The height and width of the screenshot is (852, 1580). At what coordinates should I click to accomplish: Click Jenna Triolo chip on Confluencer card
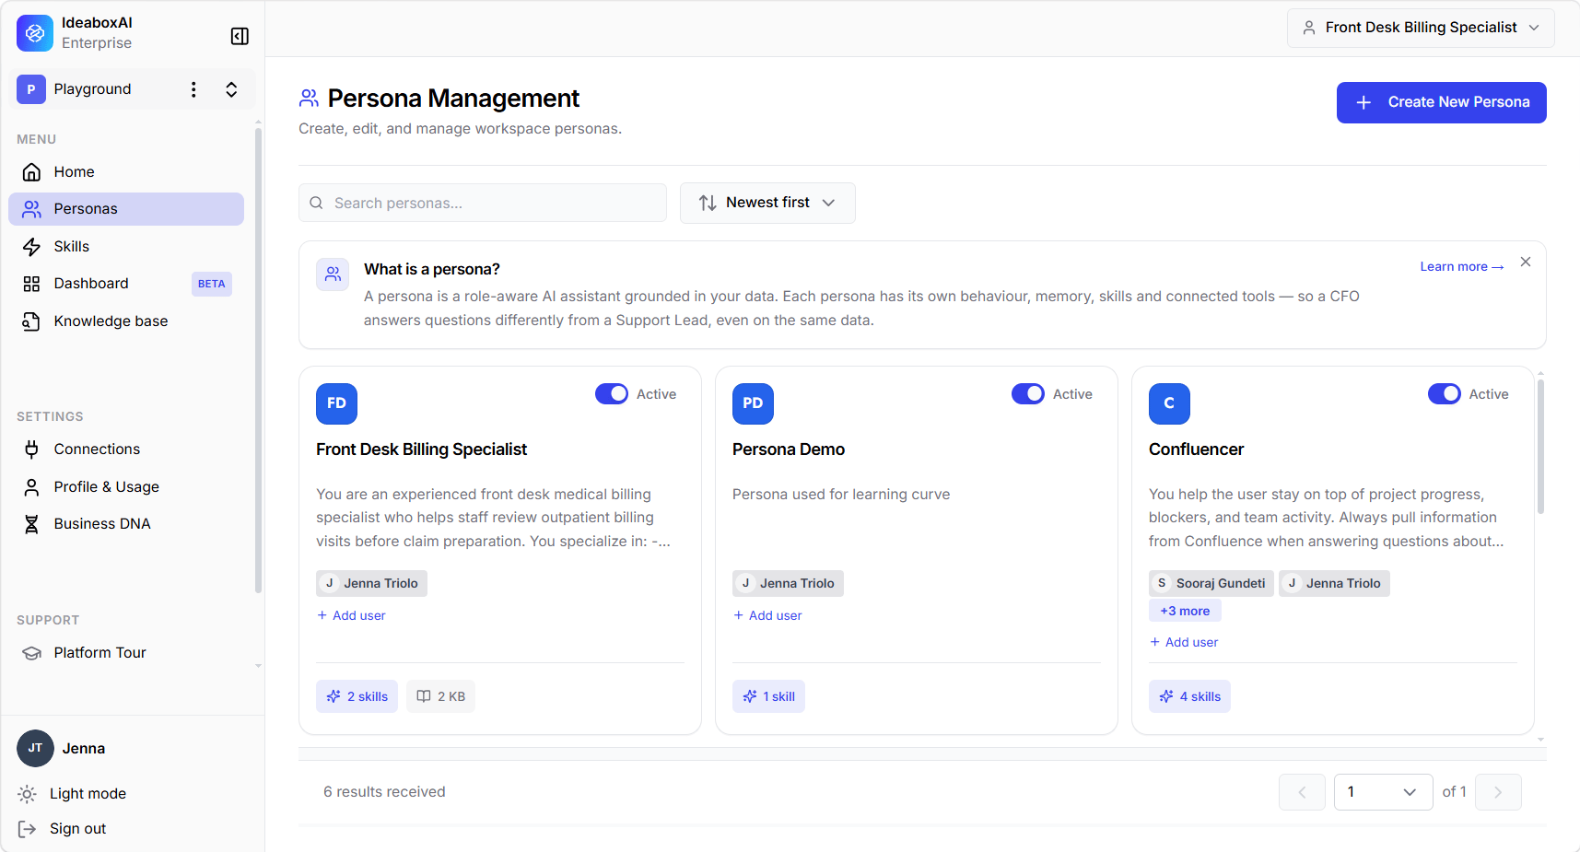coord(1334,583)
